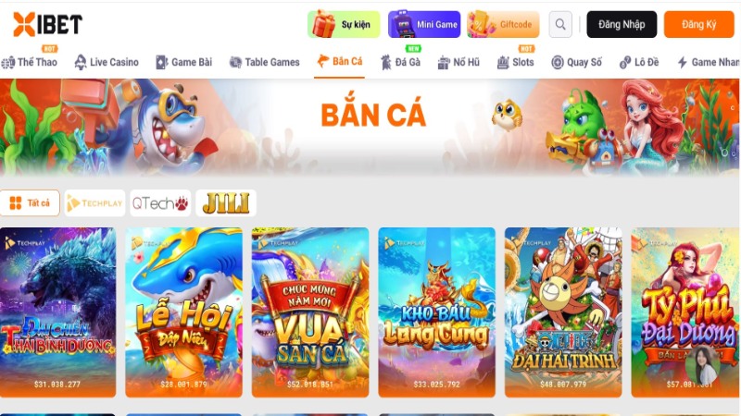Open the Mini Game arcade button
Viewport: 741px width, 416px height.
pos(424,24)
